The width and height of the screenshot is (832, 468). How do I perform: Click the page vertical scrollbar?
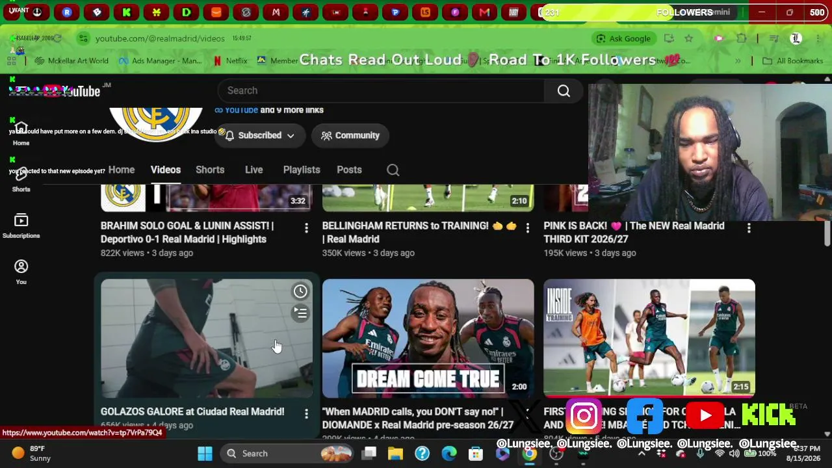tap(827, 233)
